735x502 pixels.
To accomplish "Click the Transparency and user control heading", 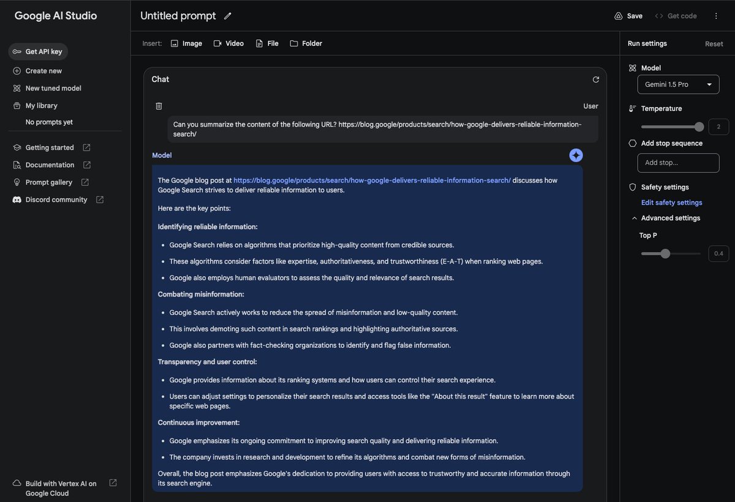I will click(x=207, y=362).
